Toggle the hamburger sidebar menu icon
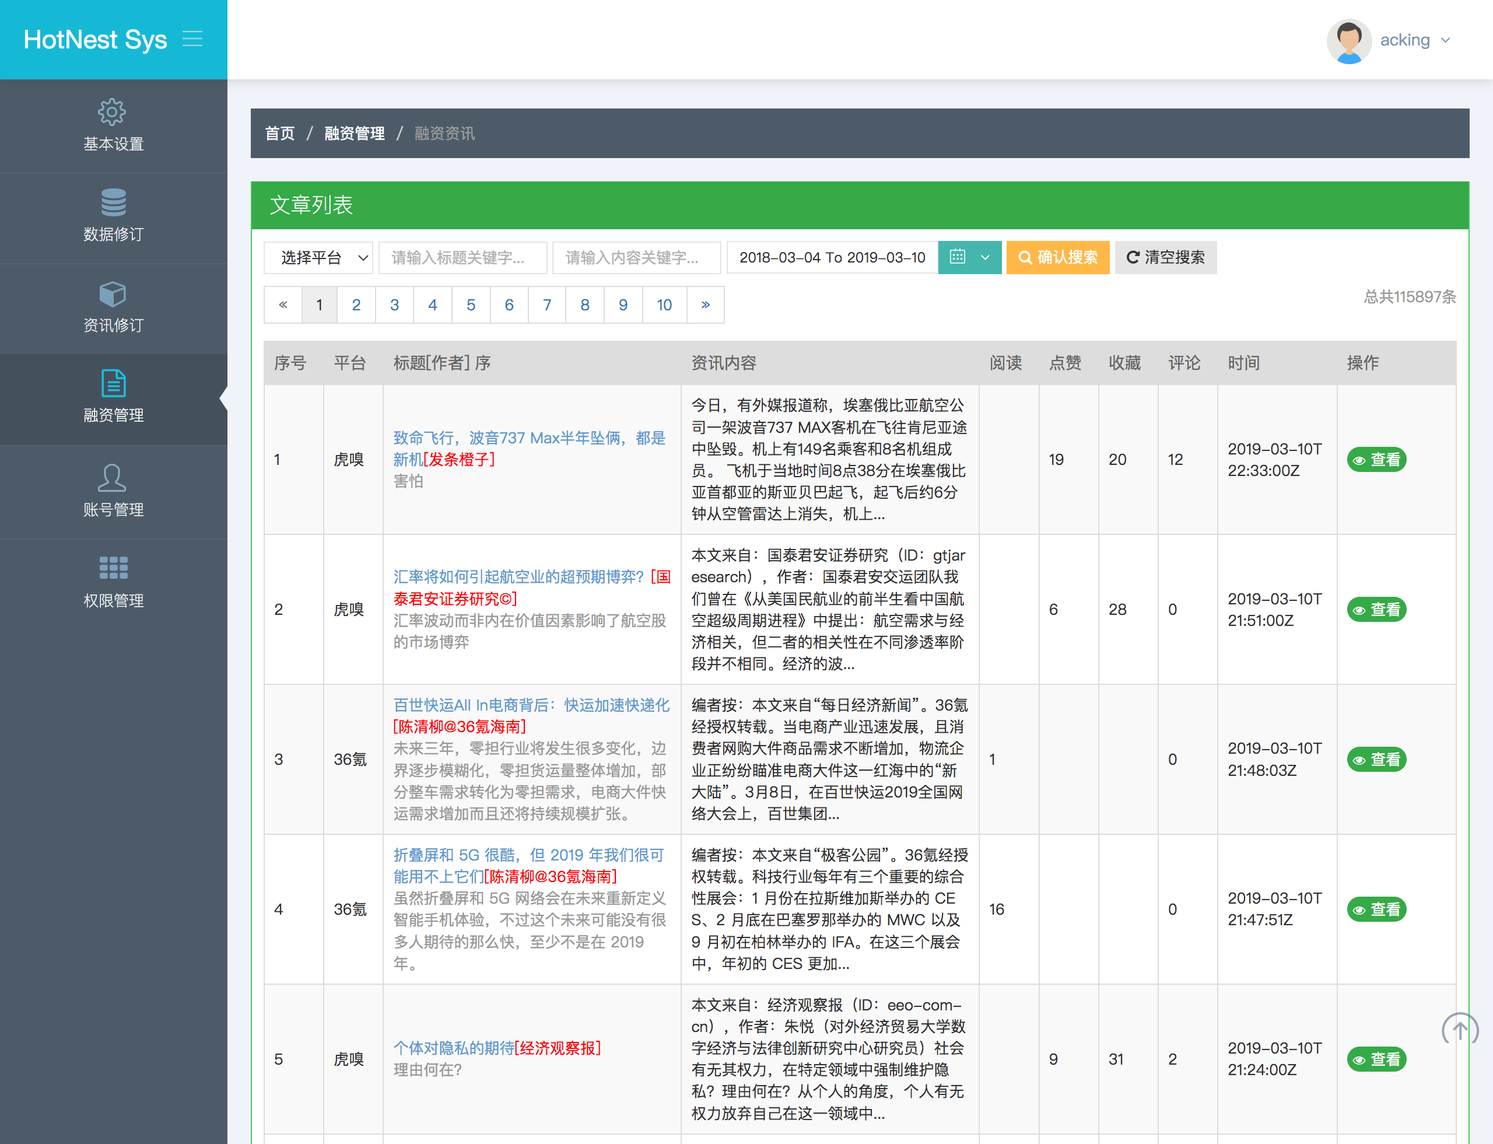Screen dimensions: 1493x1144 coord(192,39)
